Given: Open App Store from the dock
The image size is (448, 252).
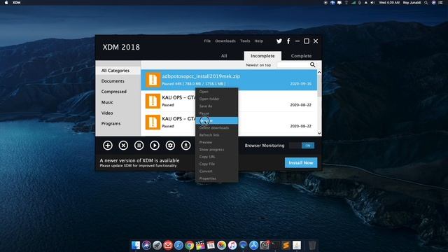Looking at the screenshot, I should tap(253, 245).
